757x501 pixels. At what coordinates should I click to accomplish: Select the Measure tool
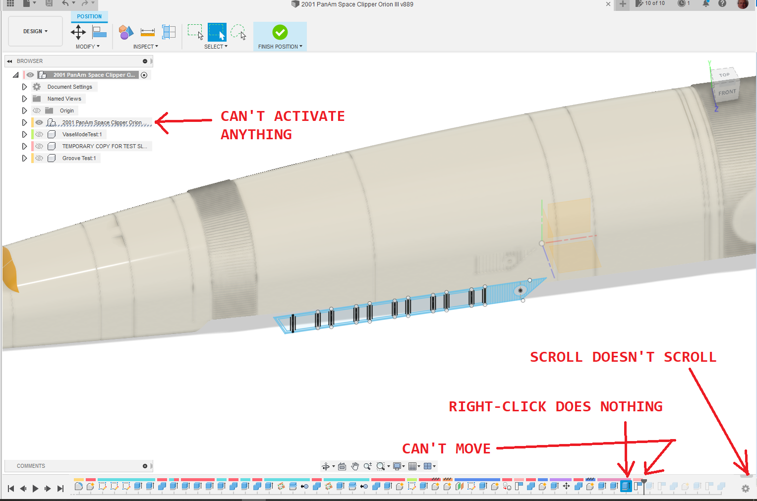coord(147,33)
